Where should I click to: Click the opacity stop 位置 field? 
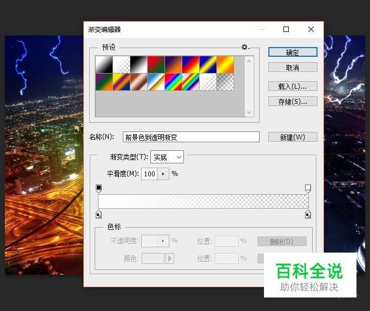[227, 241]
